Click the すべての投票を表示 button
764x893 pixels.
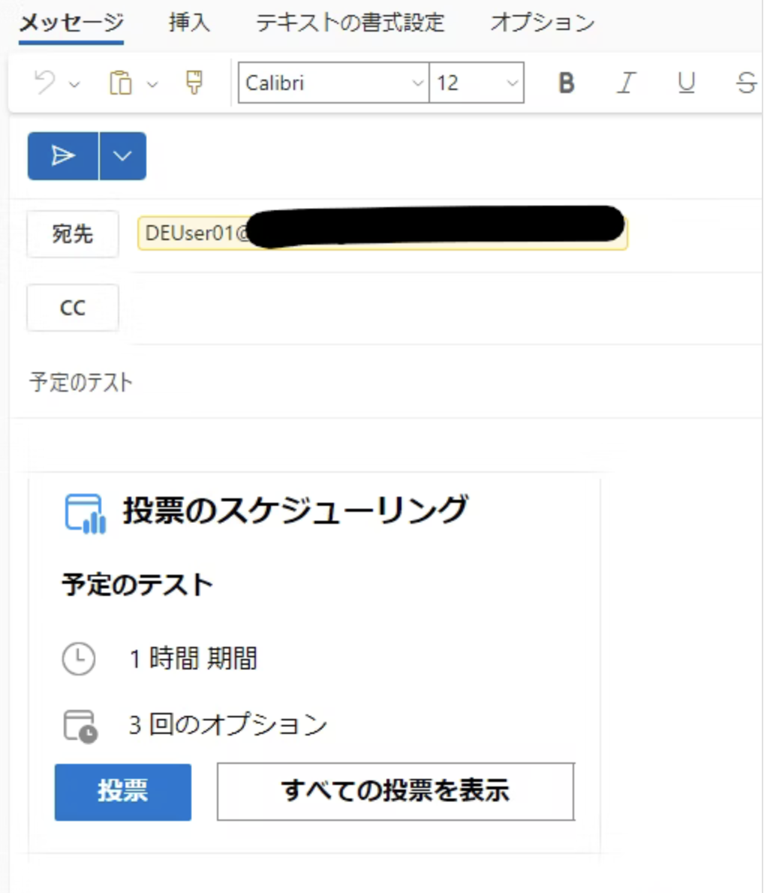pyautogui.click(x=396, y=792)
